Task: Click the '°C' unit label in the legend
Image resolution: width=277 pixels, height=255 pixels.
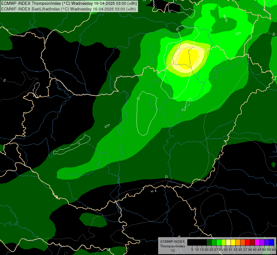Action: click(173, 251)
